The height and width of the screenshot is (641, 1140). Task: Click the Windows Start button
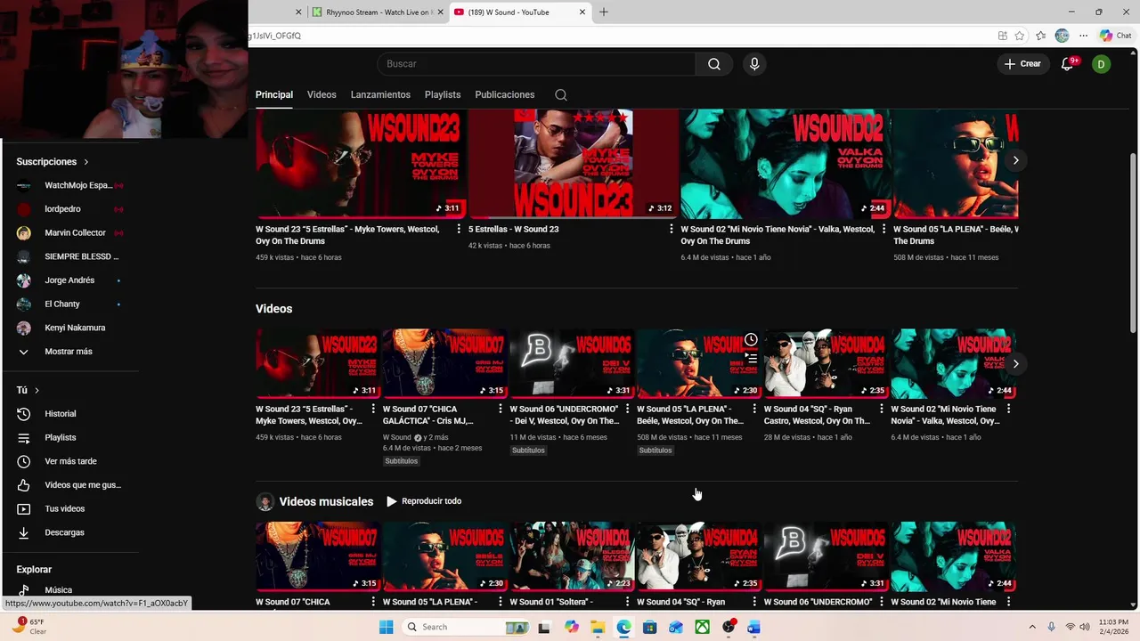(386, 627)
